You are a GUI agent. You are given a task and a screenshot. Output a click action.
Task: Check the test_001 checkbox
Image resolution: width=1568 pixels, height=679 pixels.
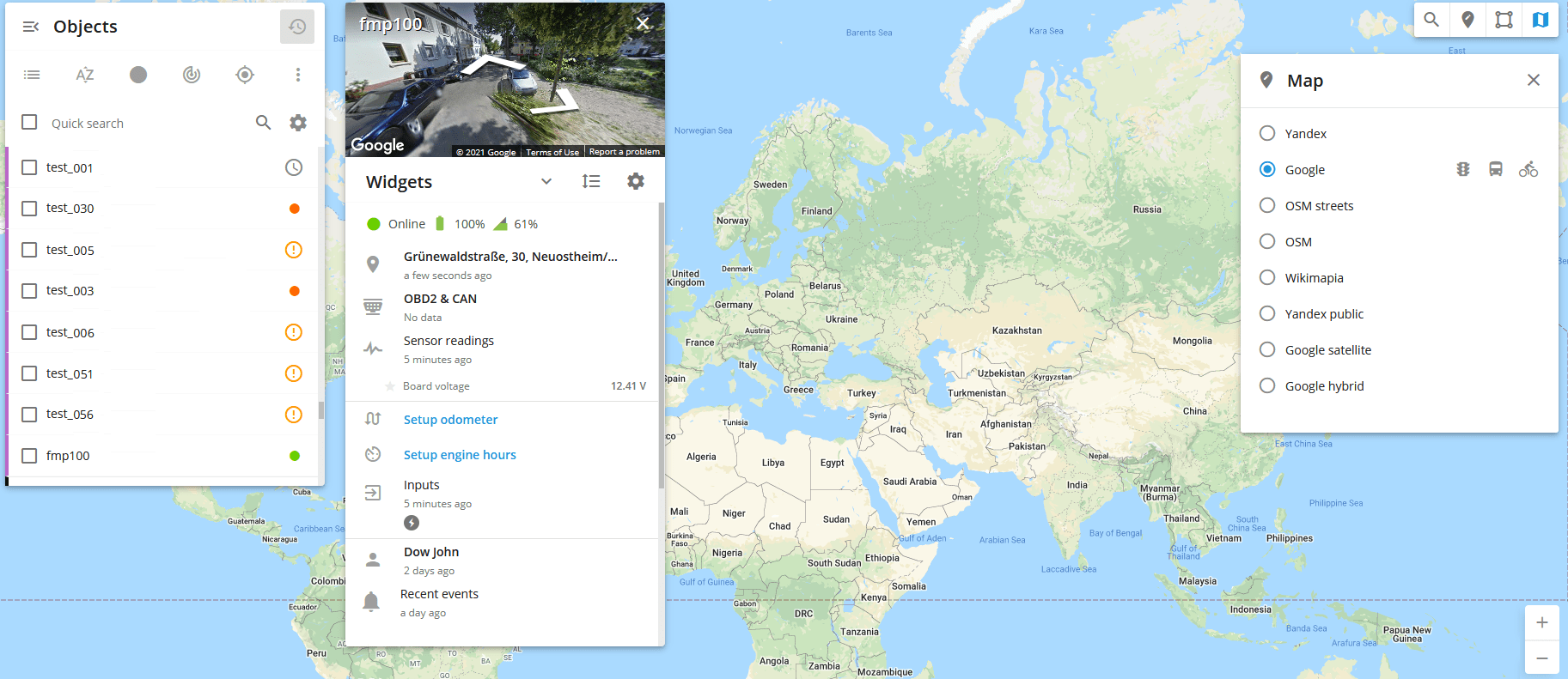[x=29, y=167]
